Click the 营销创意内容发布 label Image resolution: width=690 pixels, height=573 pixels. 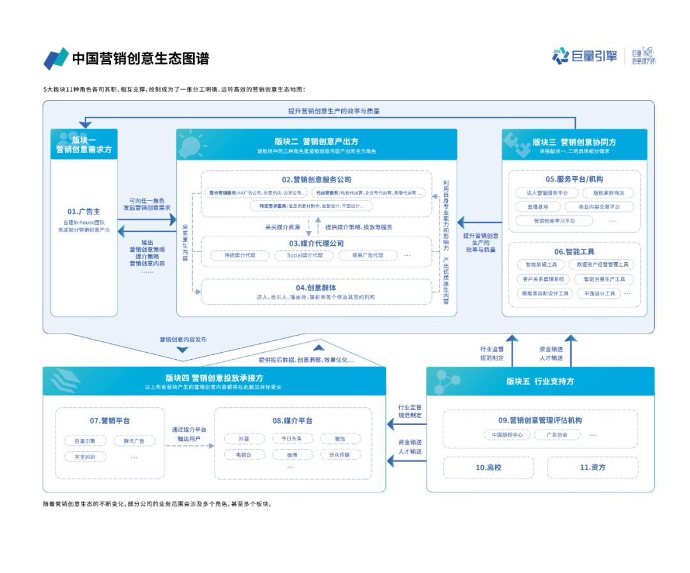[x=183, y=339]
